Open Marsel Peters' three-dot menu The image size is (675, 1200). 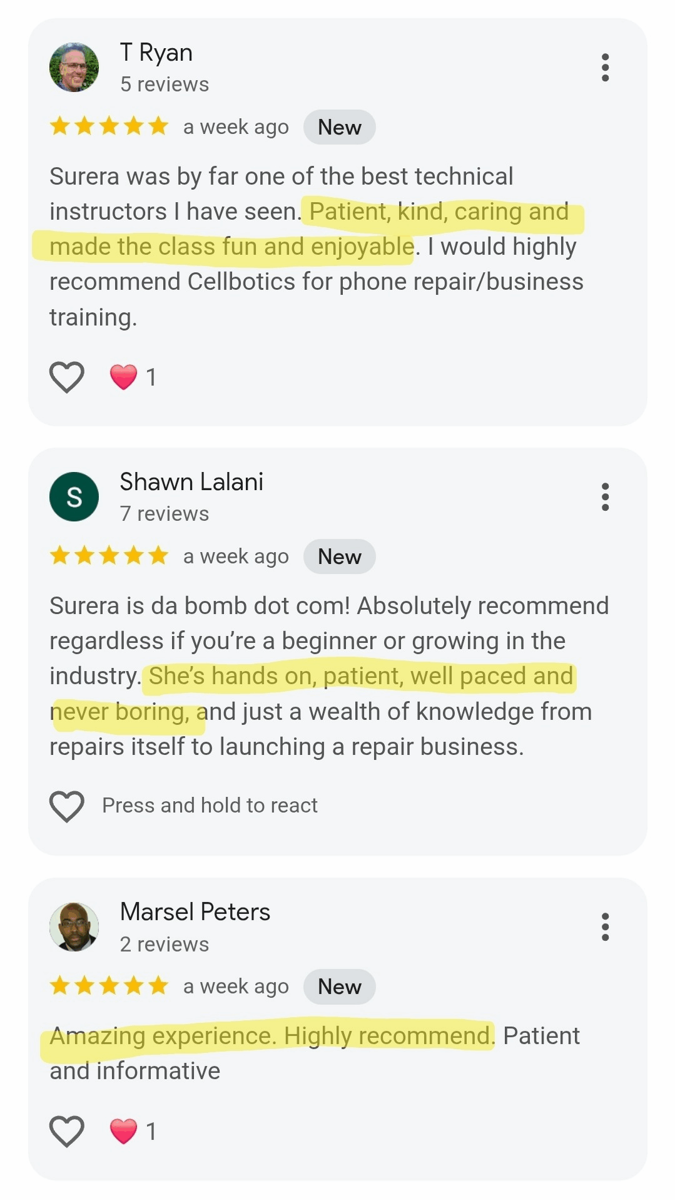click(604, 927)
